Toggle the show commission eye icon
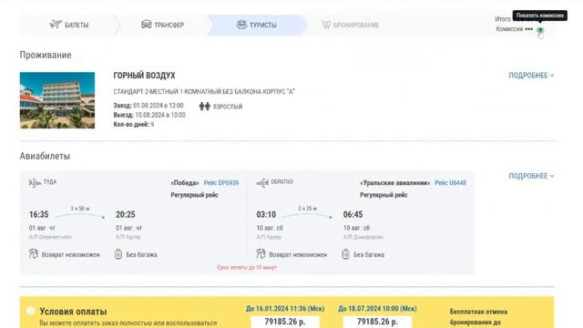Viewport: 583px width, 328px height. pyautogui.click(x=540, y=30)
